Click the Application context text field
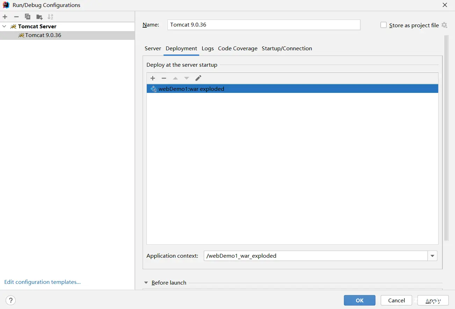The height and width of the screenshot is (309, 455). pyautogui.click(x=316, y=256)
